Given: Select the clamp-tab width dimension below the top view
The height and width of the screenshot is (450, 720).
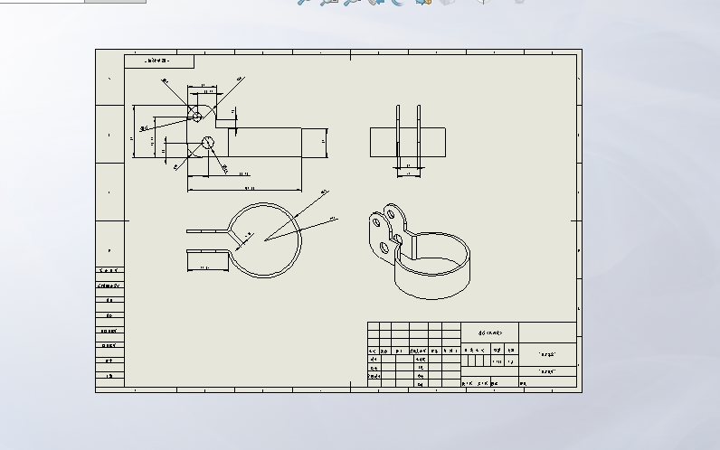Looking at the screenshot, I should [207, 269].
